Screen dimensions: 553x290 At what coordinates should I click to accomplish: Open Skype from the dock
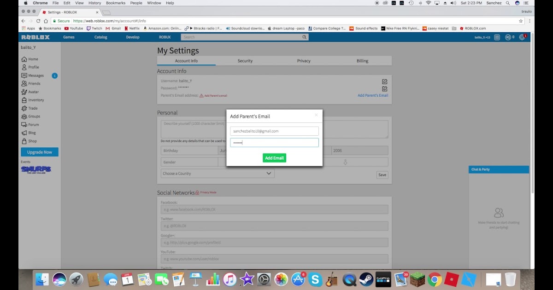[x=315, y=279]
